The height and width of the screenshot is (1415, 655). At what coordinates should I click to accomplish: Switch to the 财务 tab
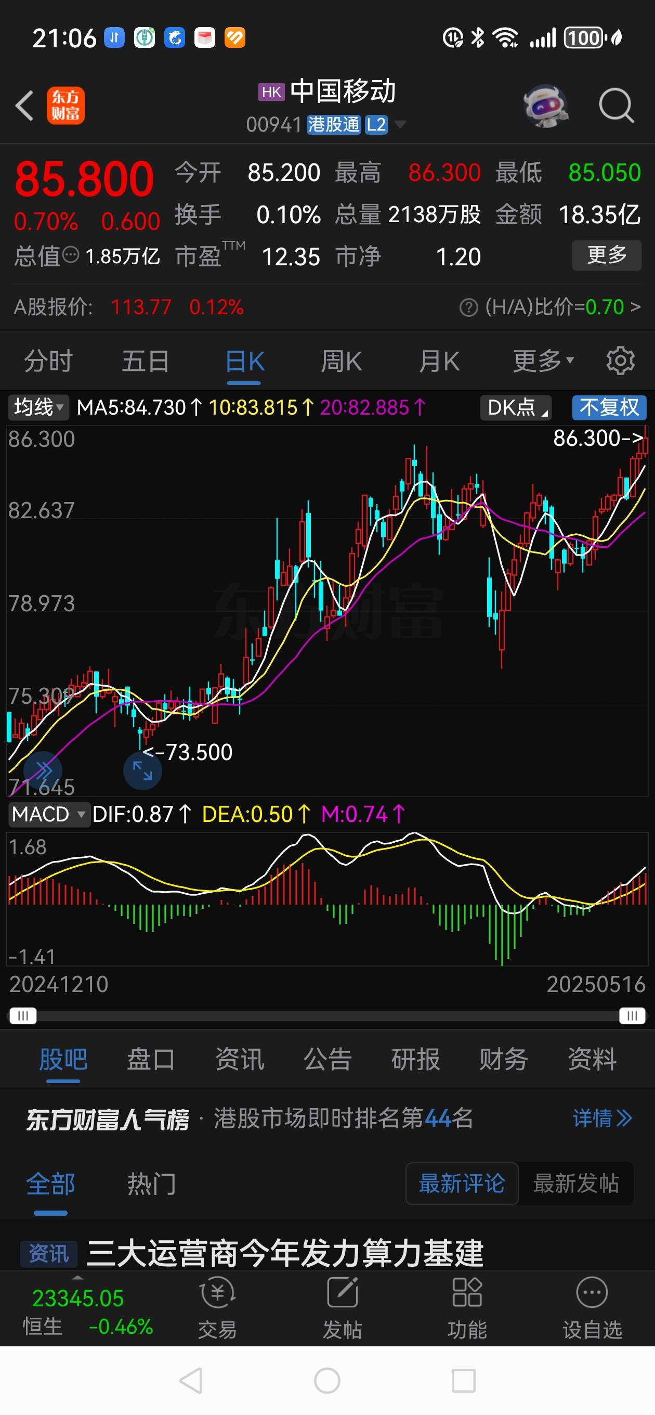[503, 1059]
